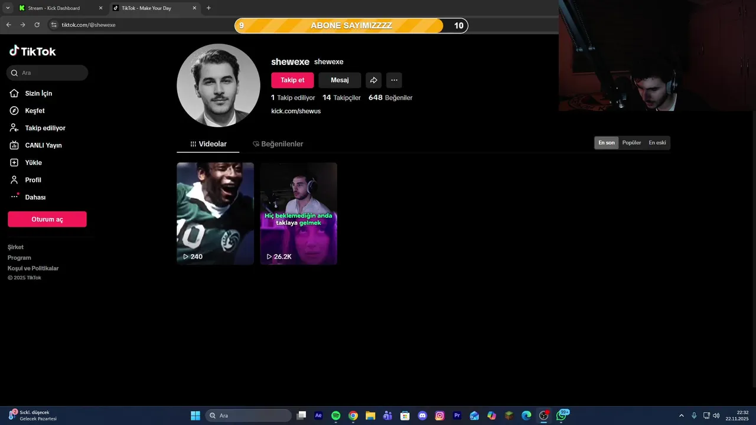Open Microsoft Store from the taskbar
The width and height of the screenshot is (756, 425).
tap(405, 416)
